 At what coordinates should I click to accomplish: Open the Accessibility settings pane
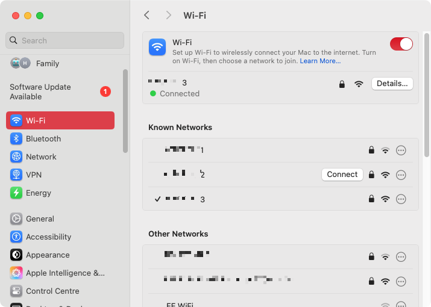(60, 237)
